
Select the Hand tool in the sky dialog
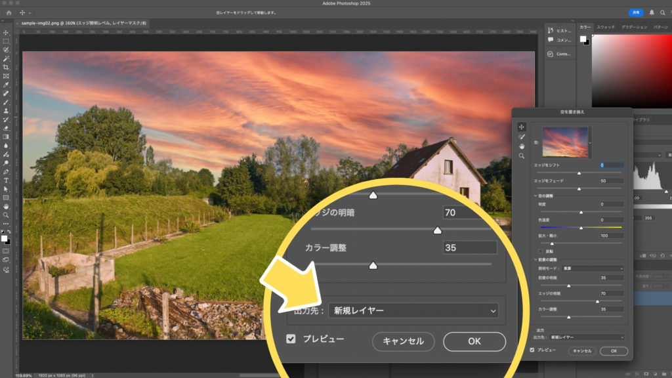pos(522,146)
